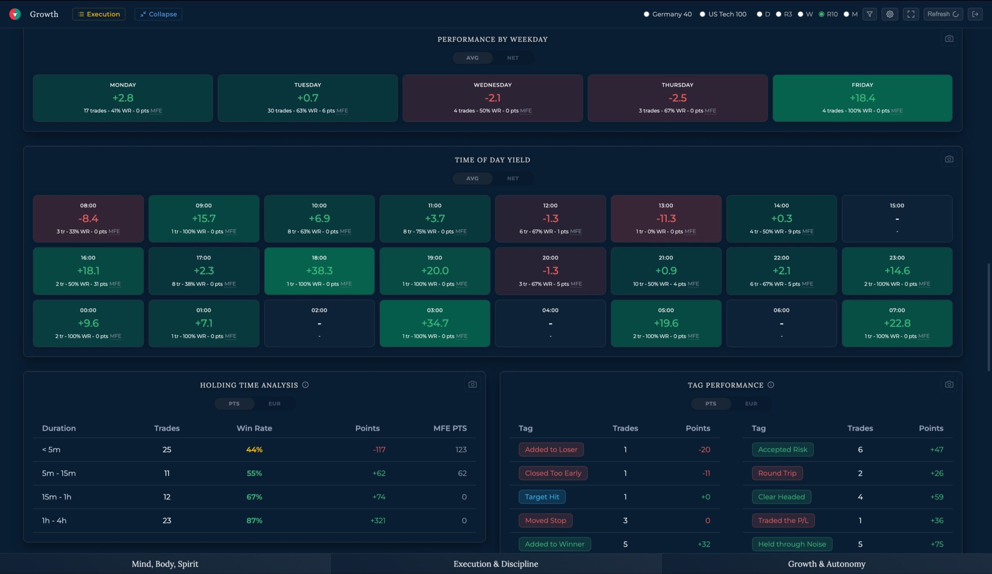Select the Wednesday performance card
Image resolution: width=992 pixels, height=574 pixels.
pyautogui.click(x=493, y=98)
